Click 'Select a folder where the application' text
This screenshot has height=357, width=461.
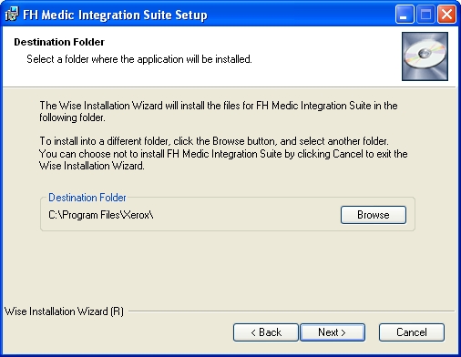coord(139,59)
